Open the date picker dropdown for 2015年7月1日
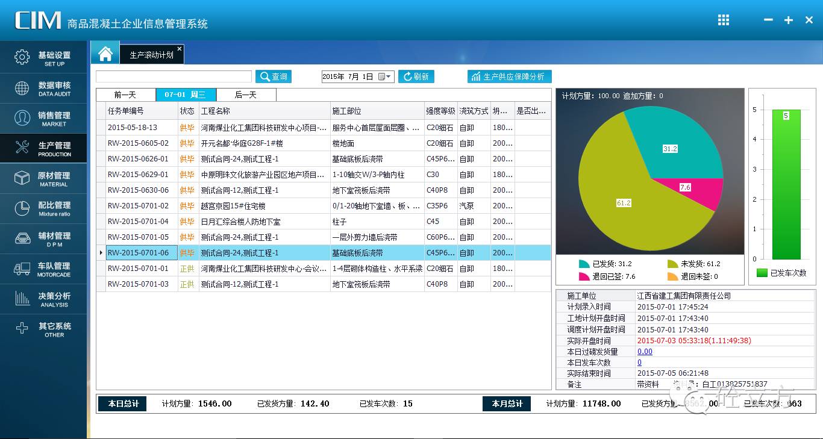This screenshot has width=823, height=439. coord(389,76)
